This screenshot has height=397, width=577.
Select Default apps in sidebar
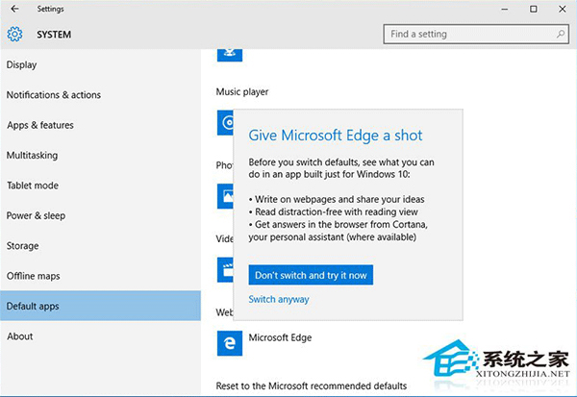click(x=100, y=306)
